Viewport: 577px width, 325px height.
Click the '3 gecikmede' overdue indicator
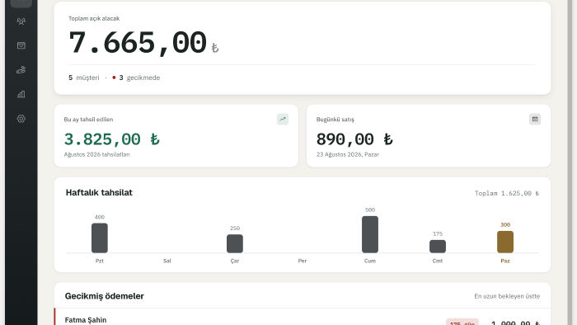point(136,78)
